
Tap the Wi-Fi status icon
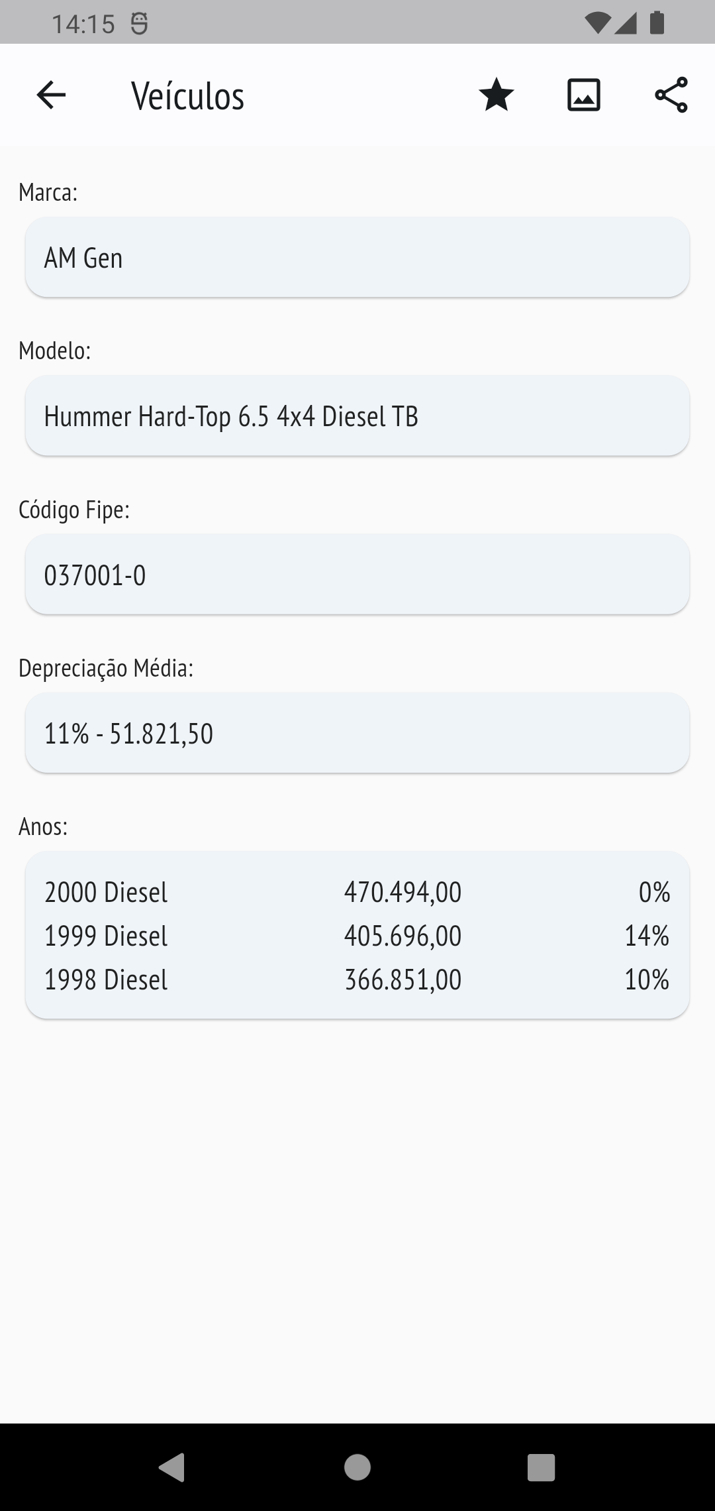598,23
